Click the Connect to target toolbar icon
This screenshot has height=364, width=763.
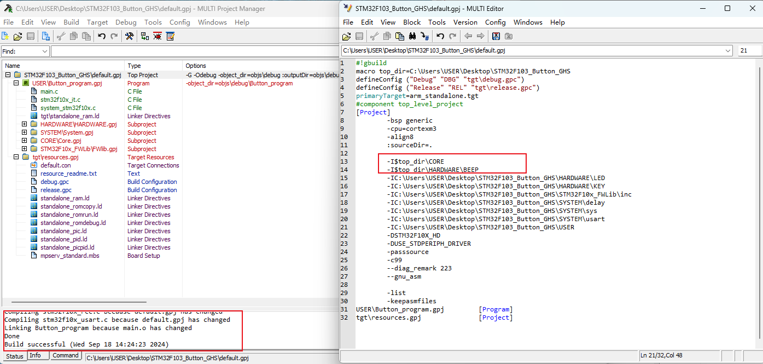coord(144,36)
